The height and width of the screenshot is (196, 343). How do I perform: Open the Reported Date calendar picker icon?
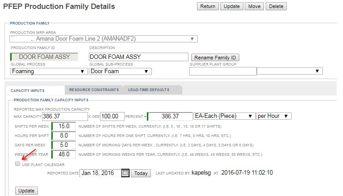125,173
